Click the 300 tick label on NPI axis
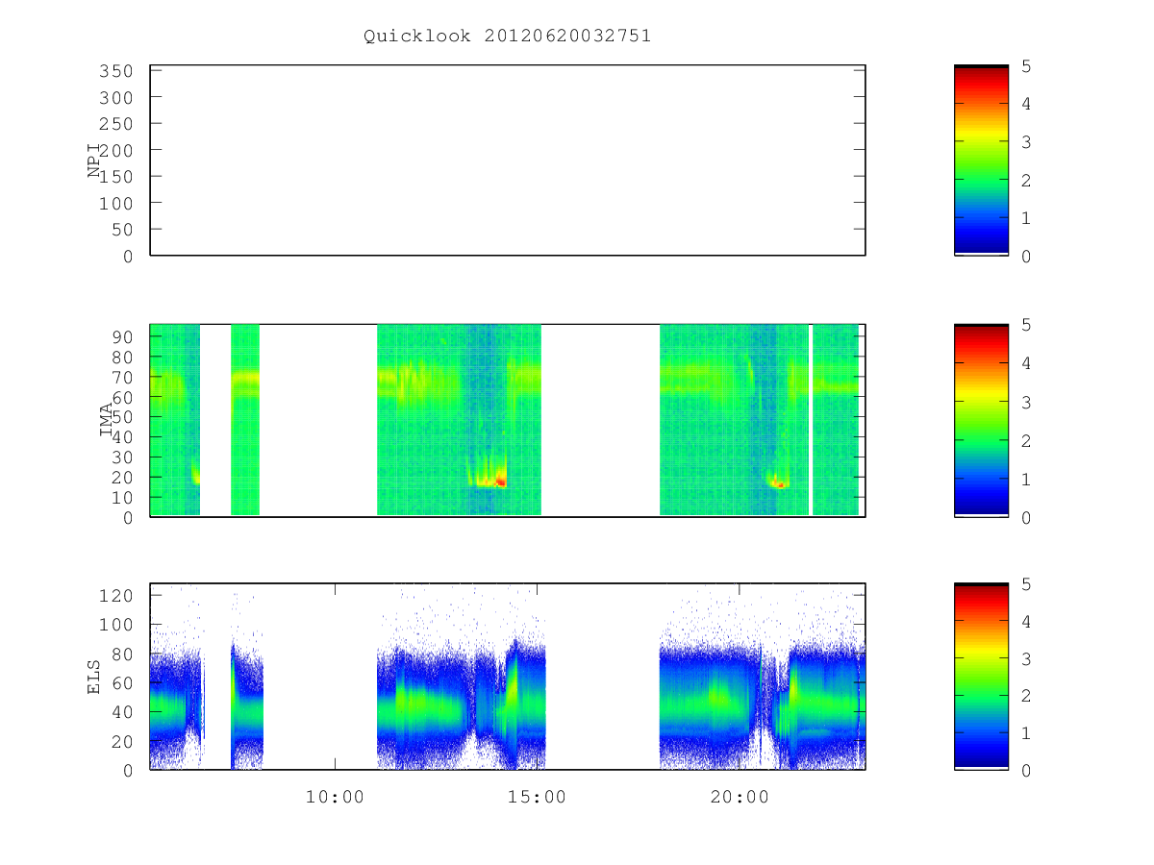Screen dimensions: 1154x865 point(115,98)
